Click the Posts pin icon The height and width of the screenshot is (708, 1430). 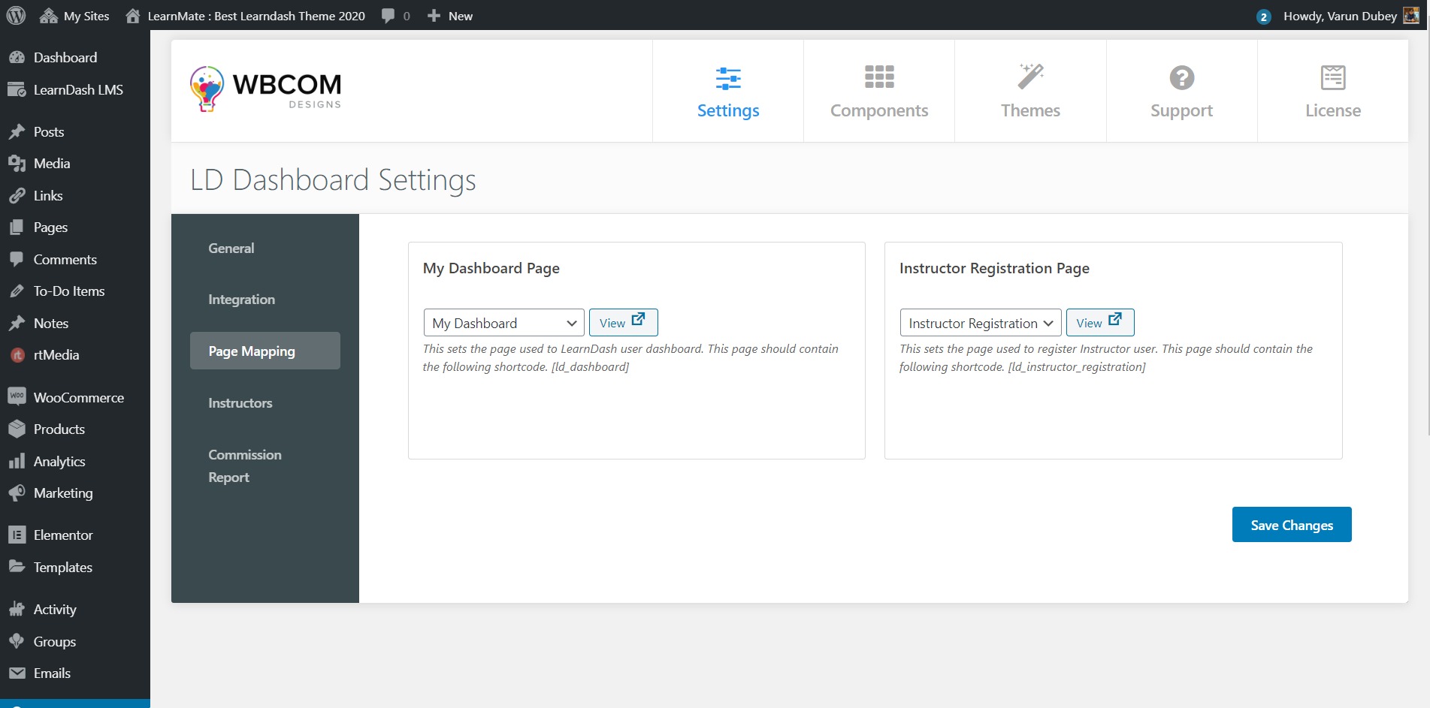[x=17, y=132]
